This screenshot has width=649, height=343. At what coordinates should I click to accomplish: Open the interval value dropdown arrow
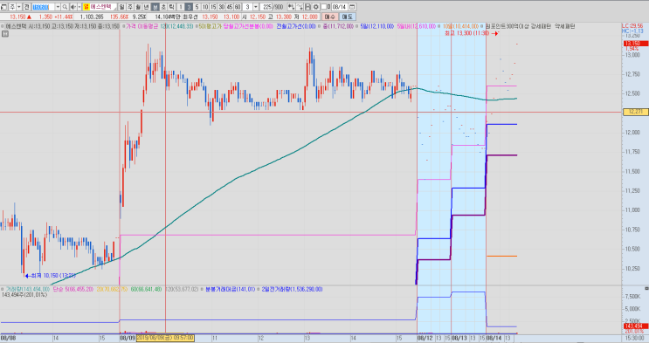[x=256, y=7]
